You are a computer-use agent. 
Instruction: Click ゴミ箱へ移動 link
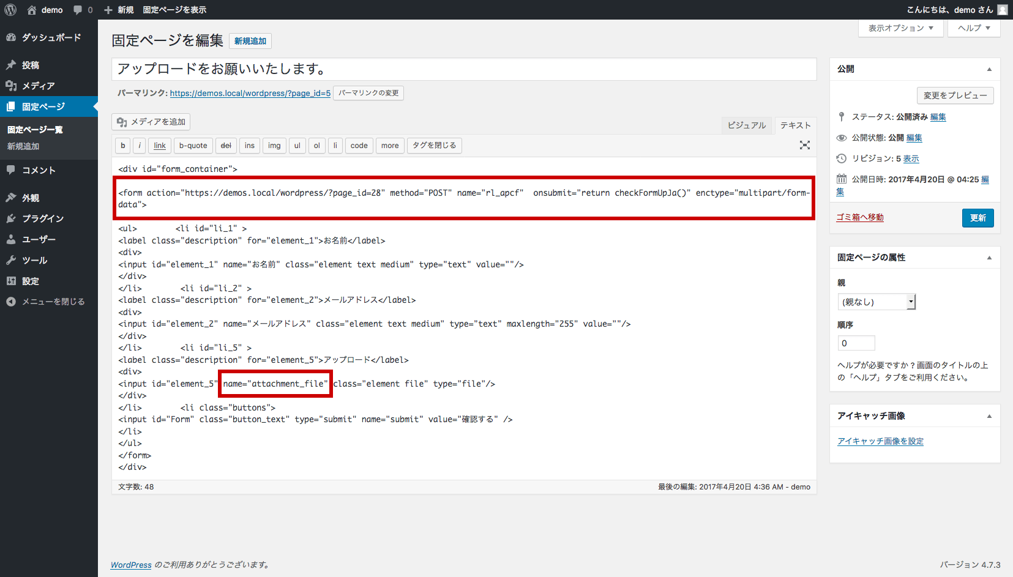[860, 217]
